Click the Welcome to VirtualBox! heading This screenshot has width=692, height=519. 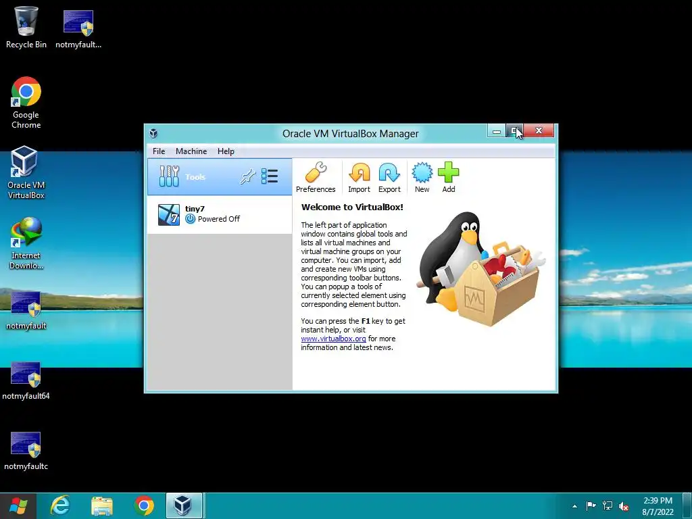[352, 207]
